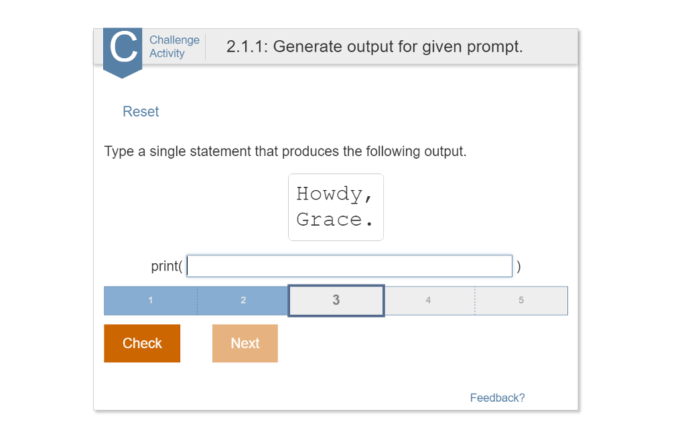Select the letter C badge emblem
This screenshot has width=686, height=448.
[x=123, y=47]
